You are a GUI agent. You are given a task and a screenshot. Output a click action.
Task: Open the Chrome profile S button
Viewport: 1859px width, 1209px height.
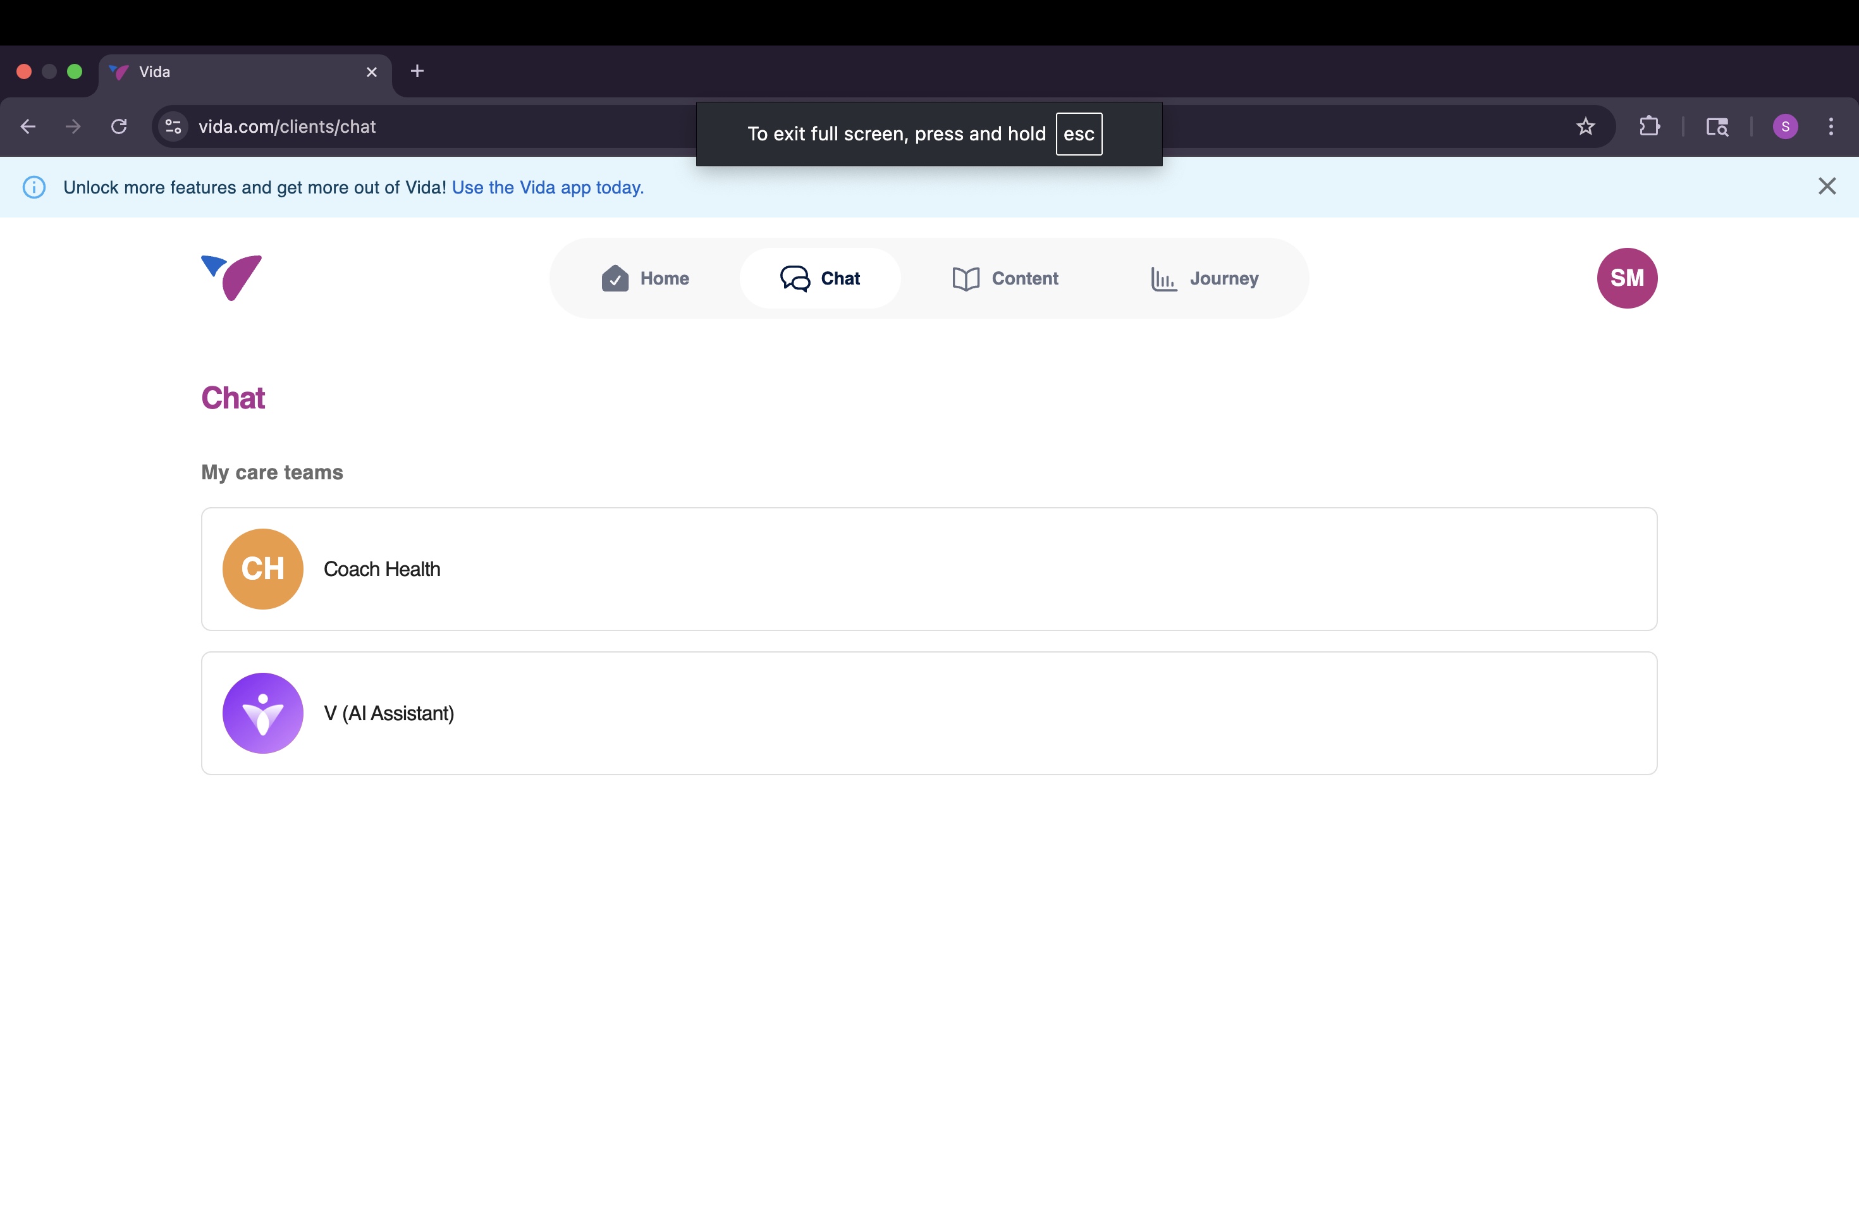(x=1785, y=126)
